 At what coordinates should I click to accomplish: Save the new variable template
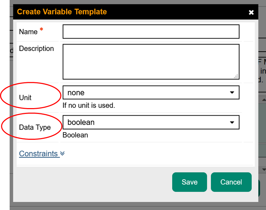[190, 182]
